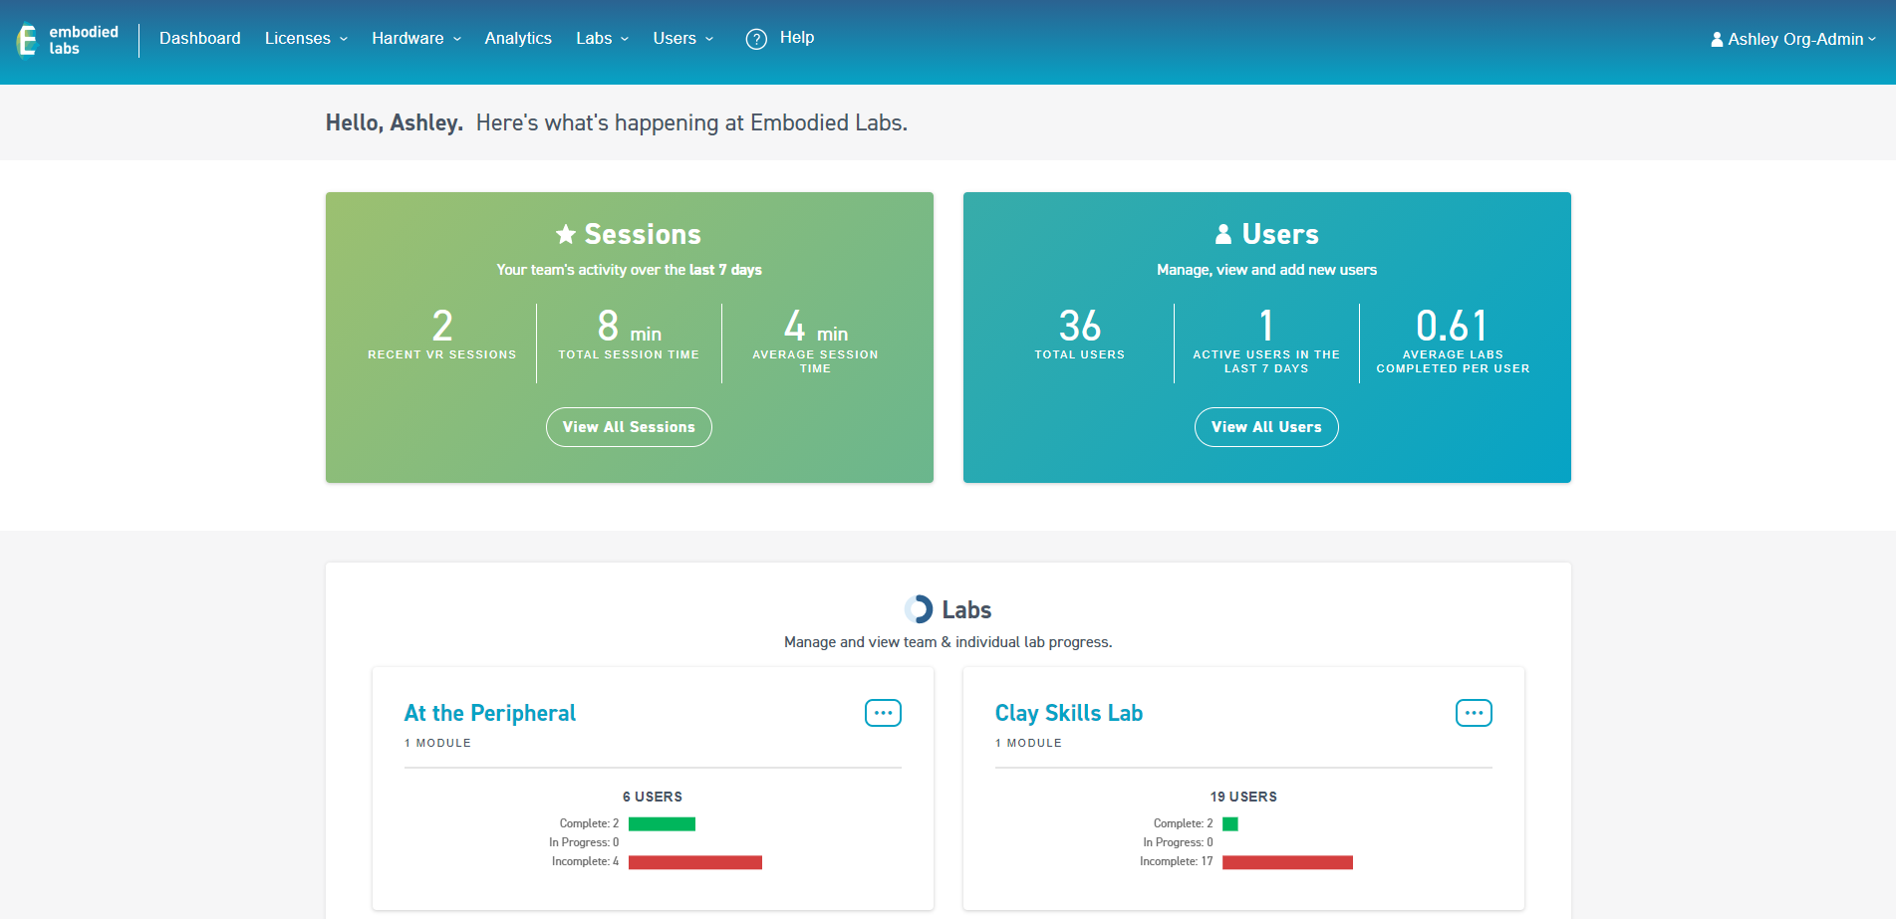Open the Help link in the navbar

click(x=797, y=37)
